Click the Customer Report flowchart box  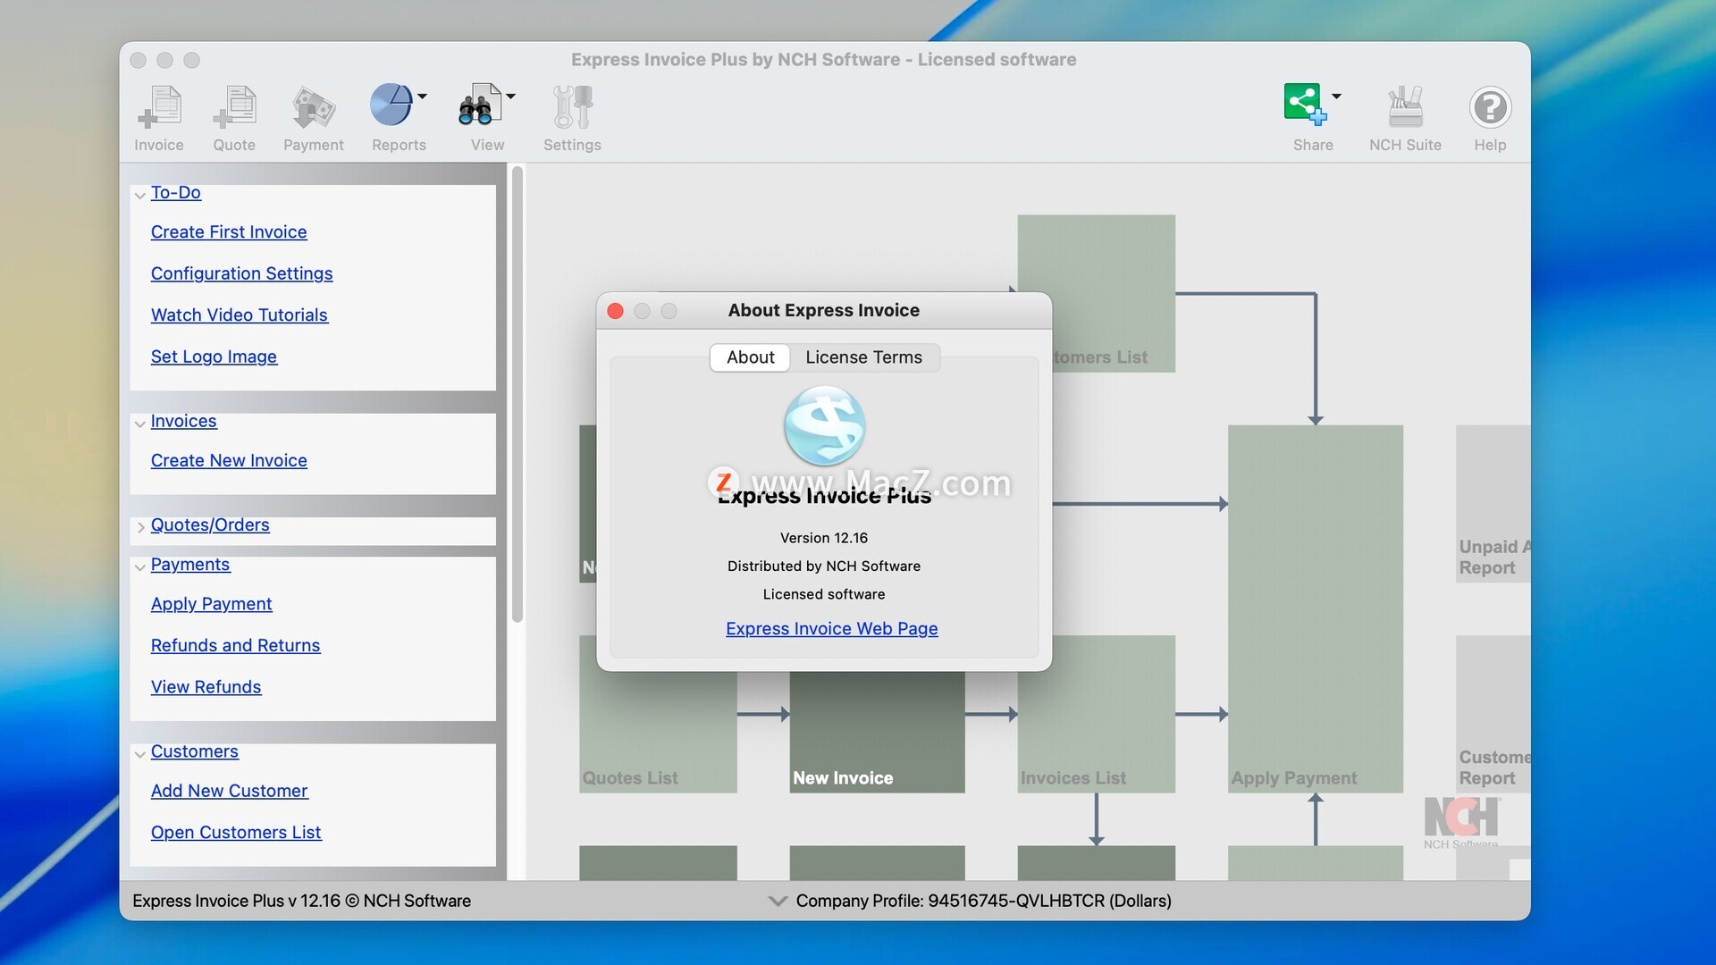coord(1493,714)
